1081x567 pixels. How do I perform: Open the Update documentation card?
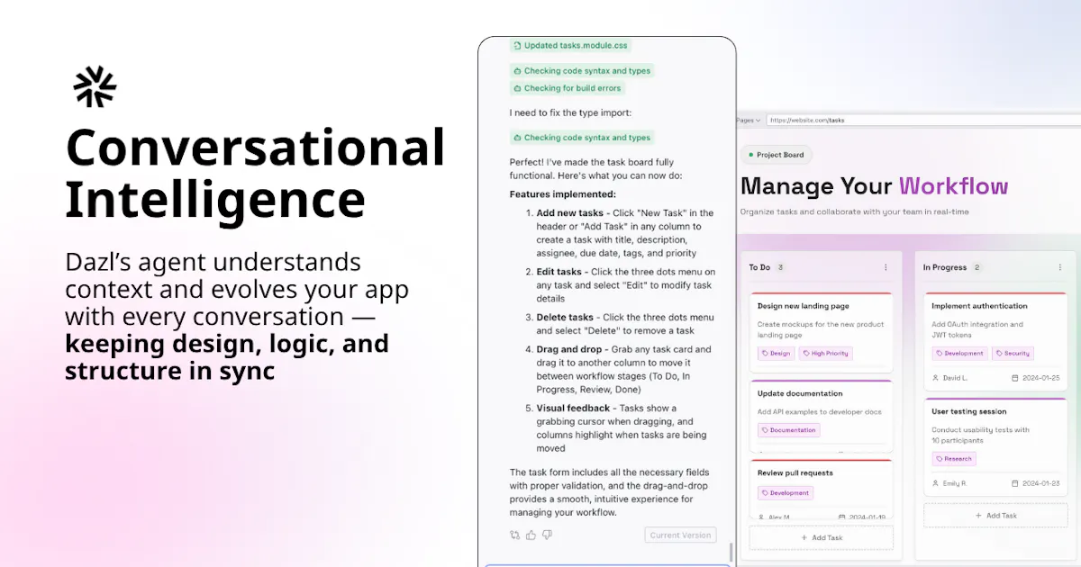[821, 416]
